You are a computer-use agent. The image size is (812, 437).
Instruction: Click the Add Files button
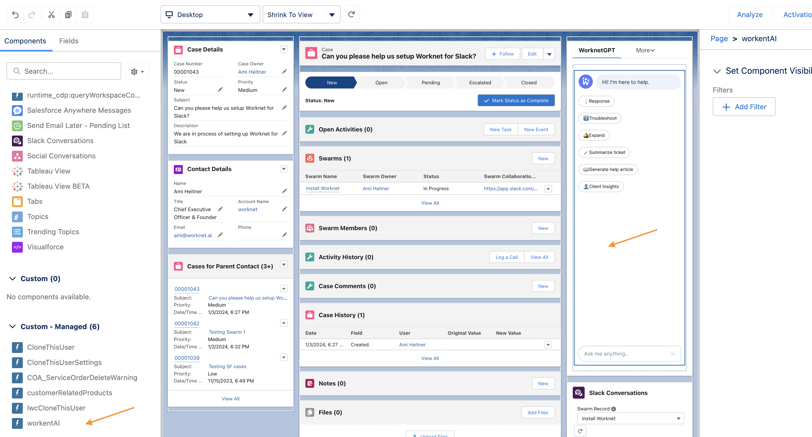pyautogui.click(x=538, y=412)
